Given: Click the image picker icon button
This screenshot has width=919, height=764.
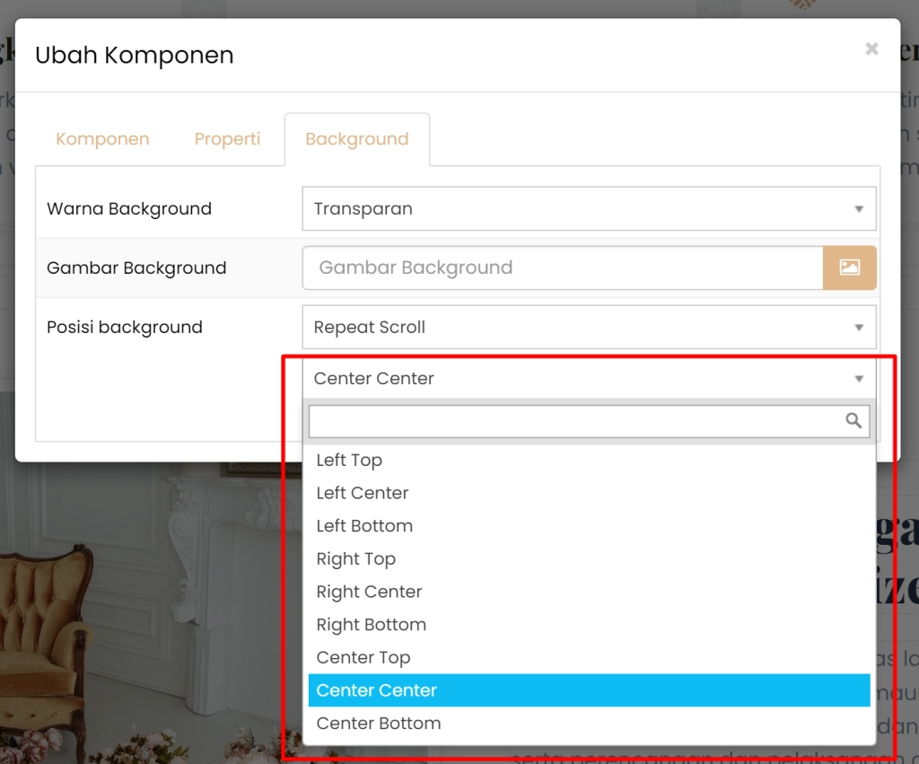Looking at the screenshot, I should pyautogui.click(x=849, y=268).
